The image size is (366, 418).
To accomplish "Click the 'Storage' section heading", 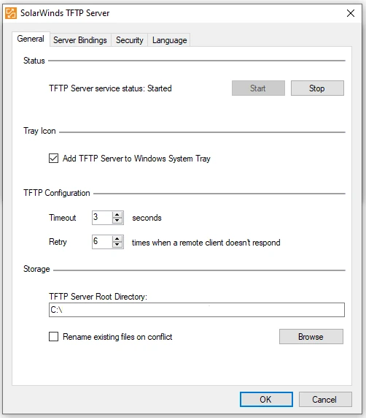I will pos(36,269).
